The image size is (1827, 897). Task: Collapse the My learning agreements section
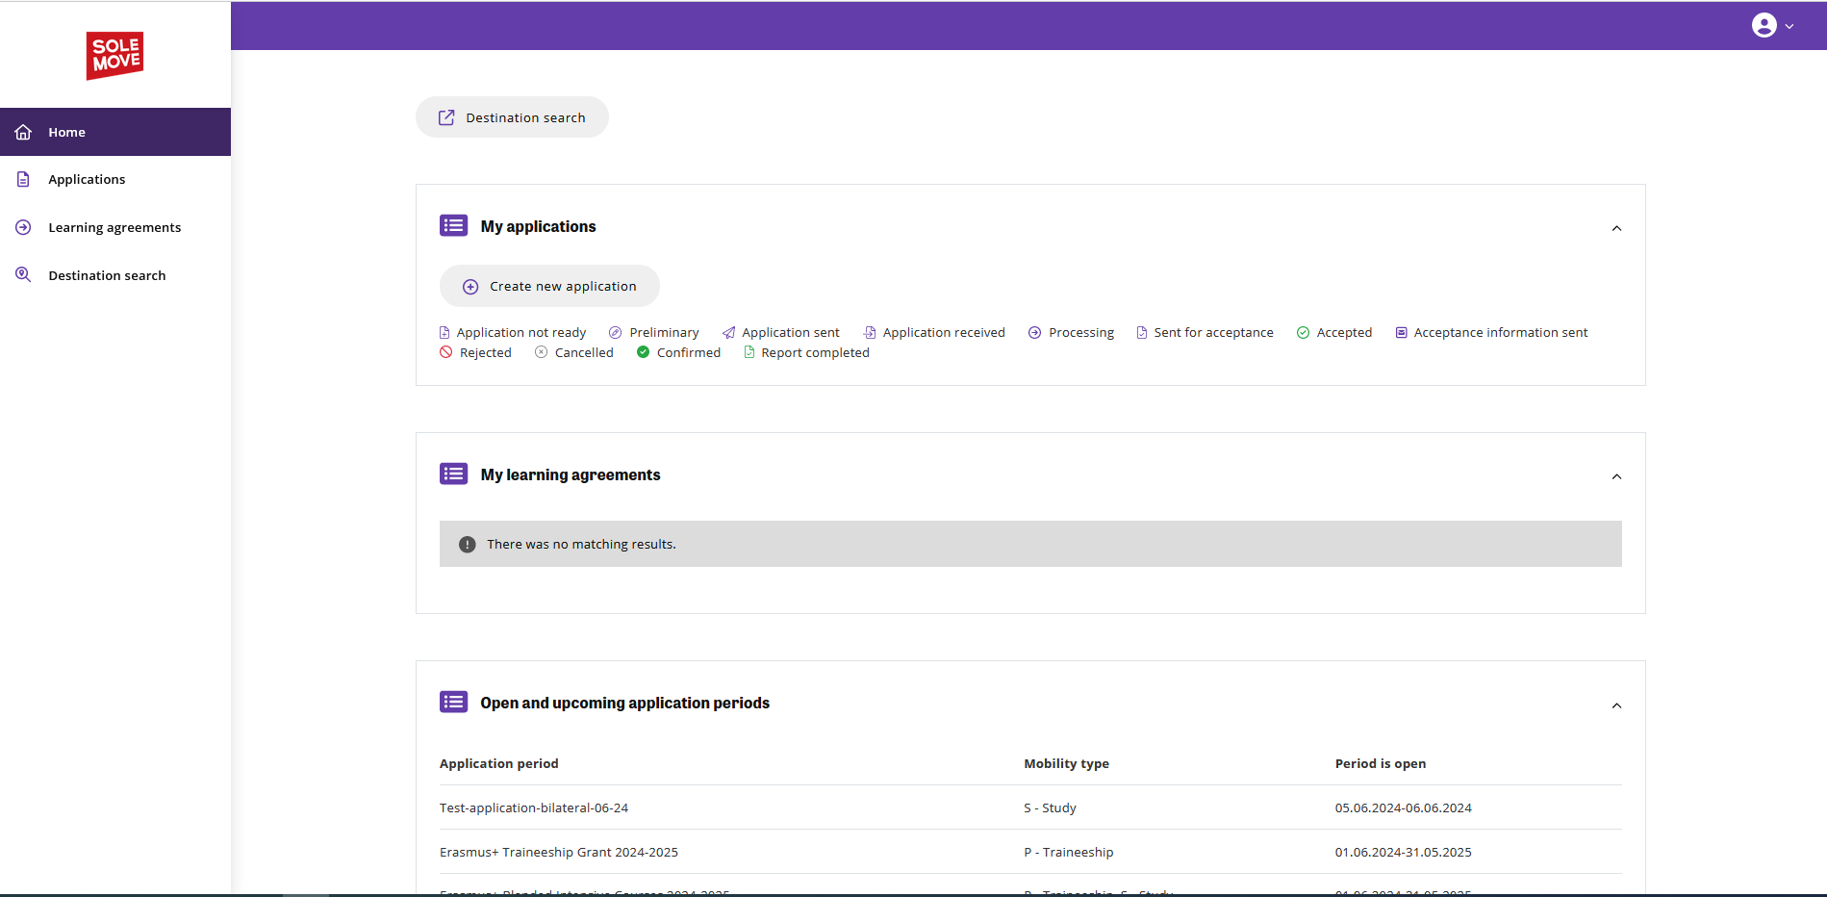coord(1616,476)
